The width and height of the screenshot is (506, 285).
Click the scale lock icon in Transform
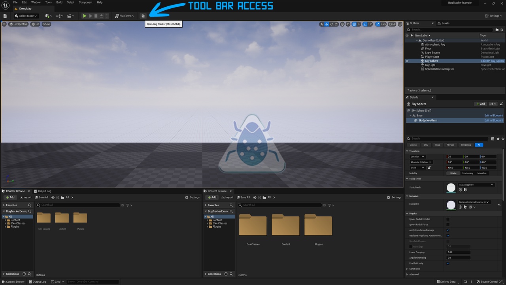tap(429, 168)
